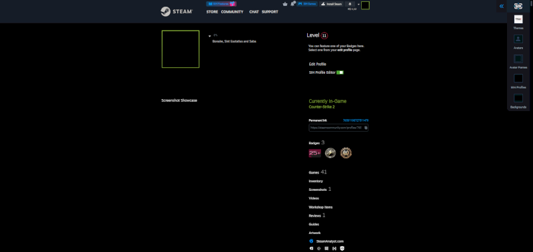Open the SUPPORT menu item
The height and width of the screenshot is (252, 533).
coord(270,12)
